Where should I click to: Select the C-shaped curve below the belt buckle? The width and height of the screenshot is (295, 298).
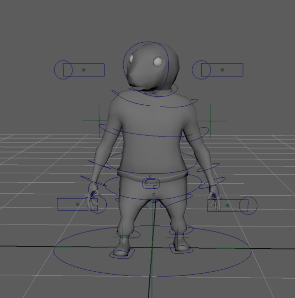pos(154,195)
